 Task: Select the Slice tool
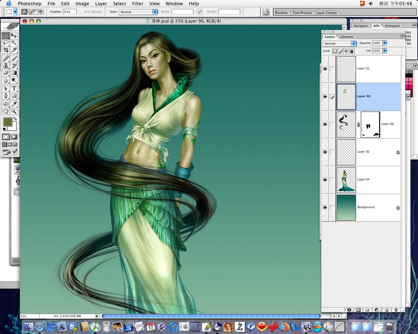14,50
